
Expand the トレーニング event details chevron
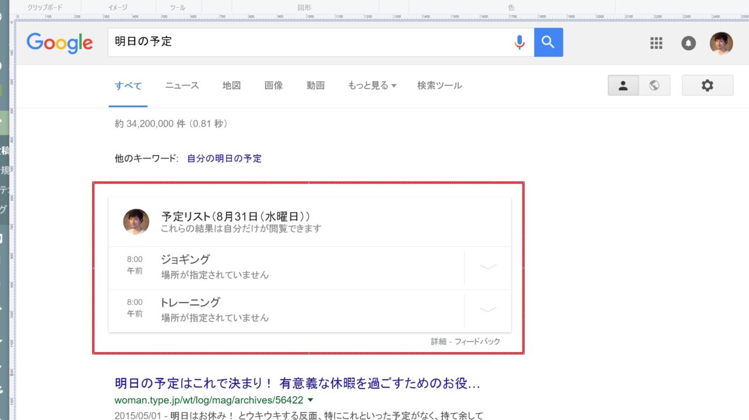pos(487,310)
